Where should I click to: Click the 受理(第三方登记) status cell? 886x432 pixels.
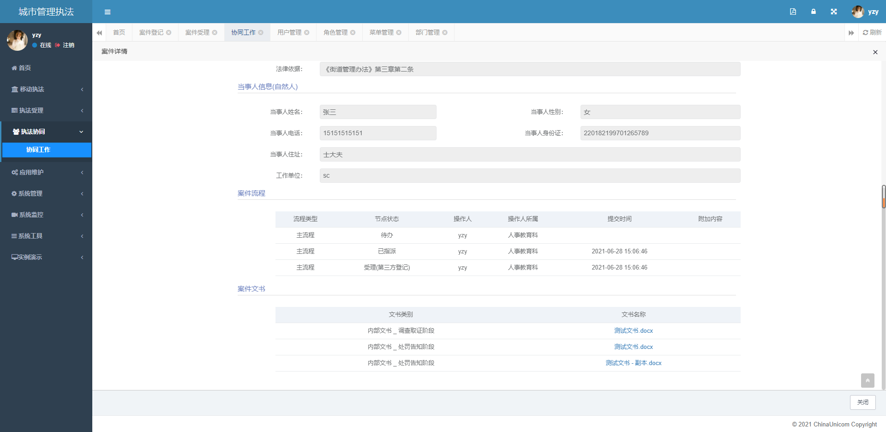click(x=387, y=268)
